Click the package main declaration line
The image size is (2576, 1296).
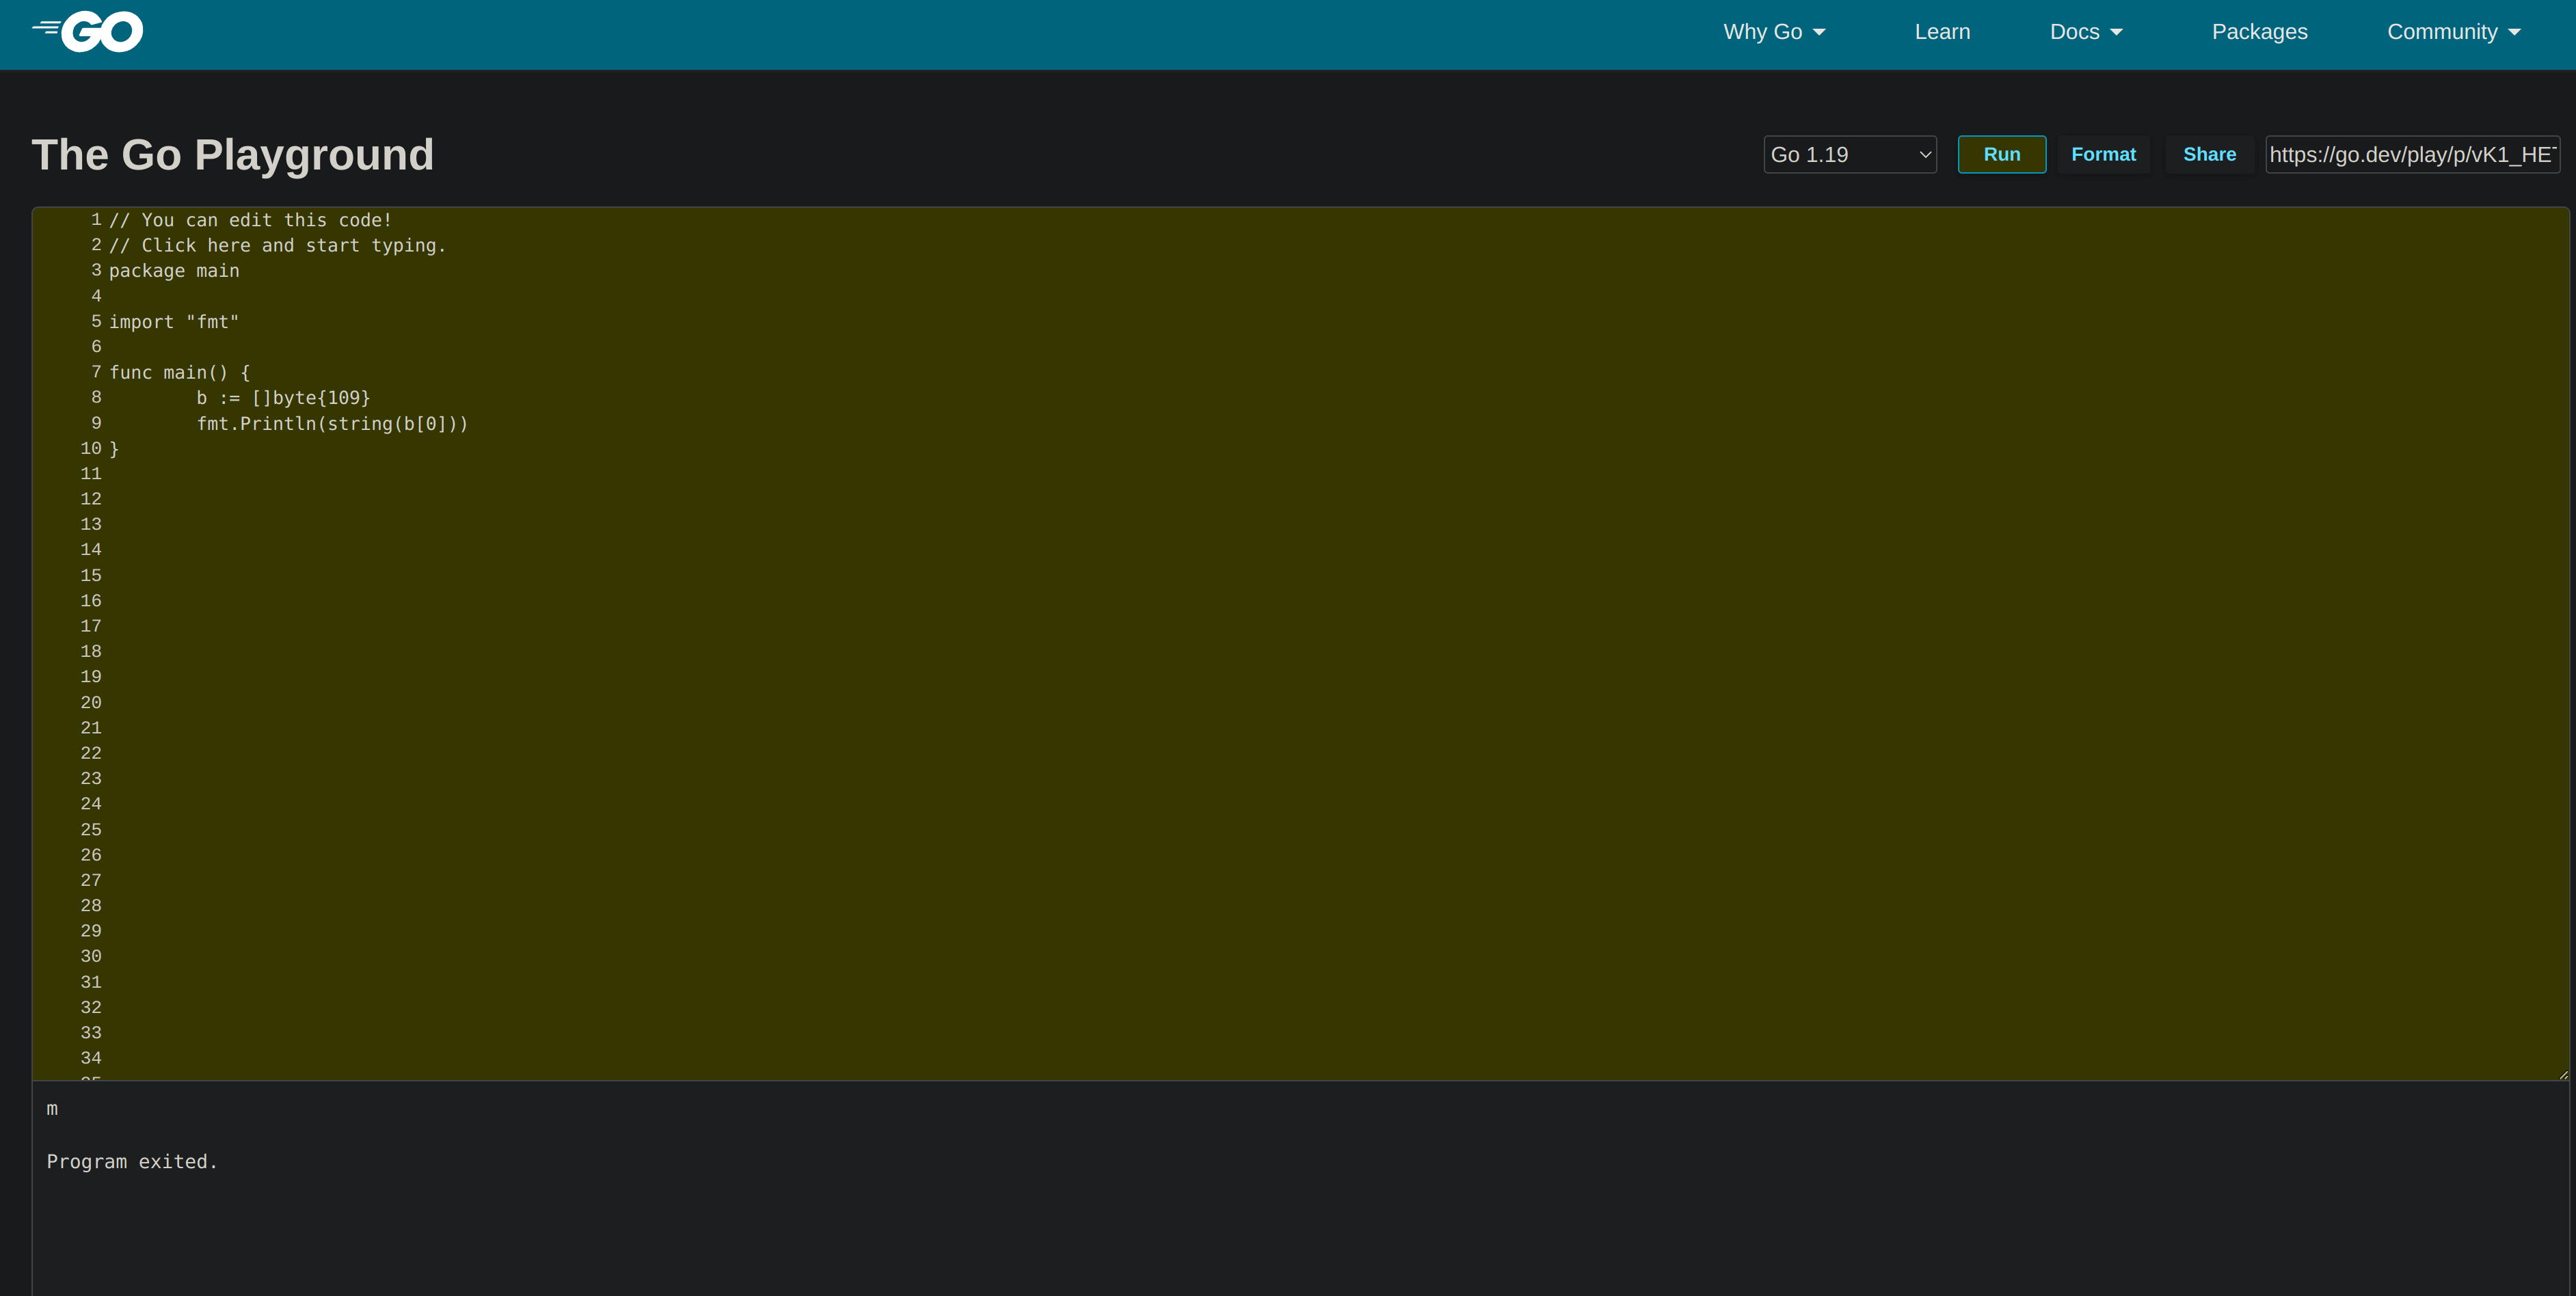tap(173, 270)
